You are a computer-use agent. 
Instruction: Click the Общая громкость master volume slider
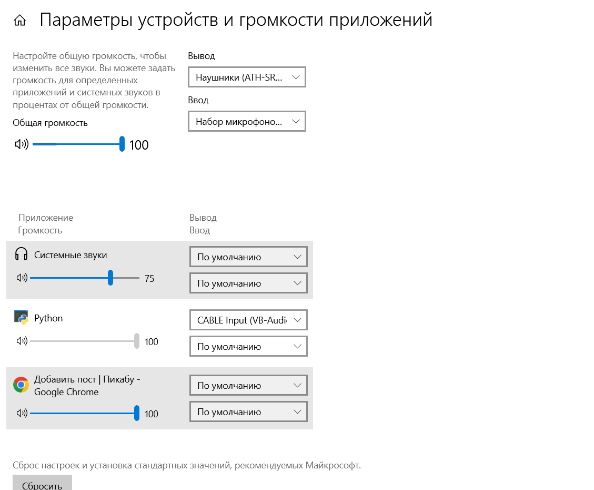pos(78,144)
